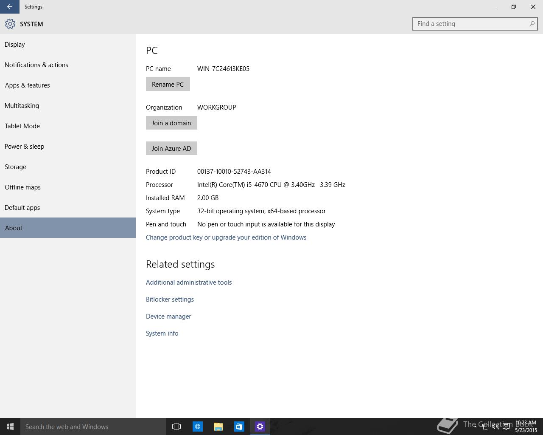
Task: Open Task View from the taskbar
Action: point(176,427)
